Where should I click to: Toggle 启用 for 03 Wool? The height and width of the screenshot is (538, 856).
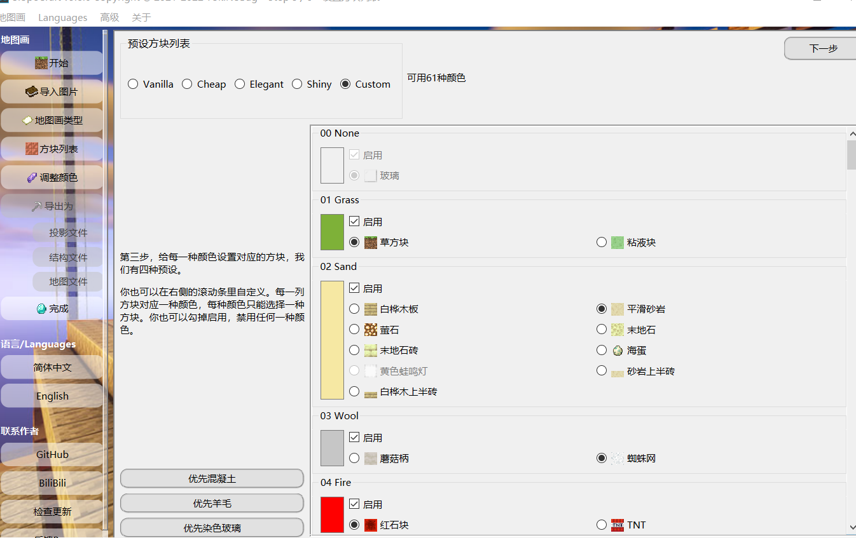(x=353, y=437)
